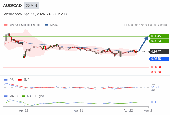Click the 9MA legend swatch
This screenshot has width=170, height=115.
20,80
